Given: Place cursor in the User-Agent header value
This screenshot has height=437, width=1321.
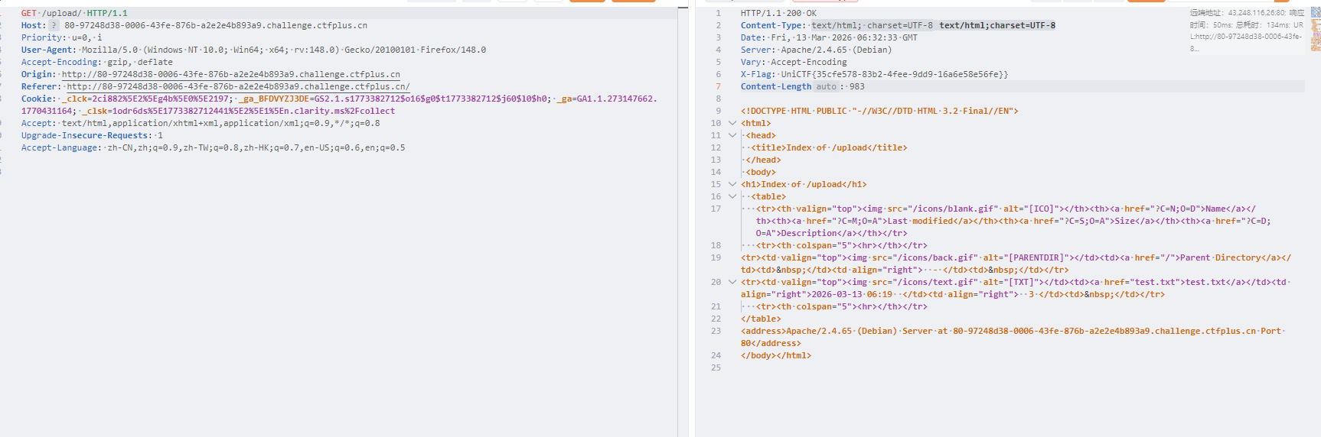Looking at the screenshot, I should 283,50.
